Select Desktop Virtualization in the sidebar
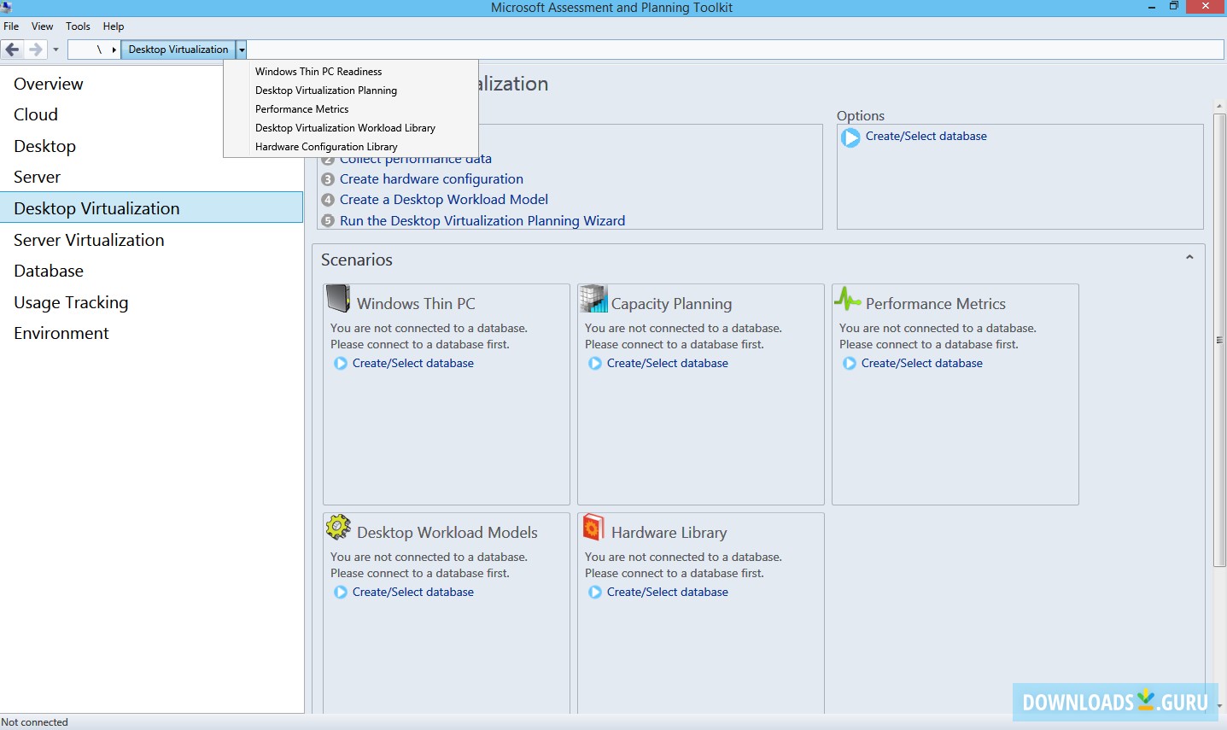Viewport: 1227px width, 730px height. pos(151,208)
